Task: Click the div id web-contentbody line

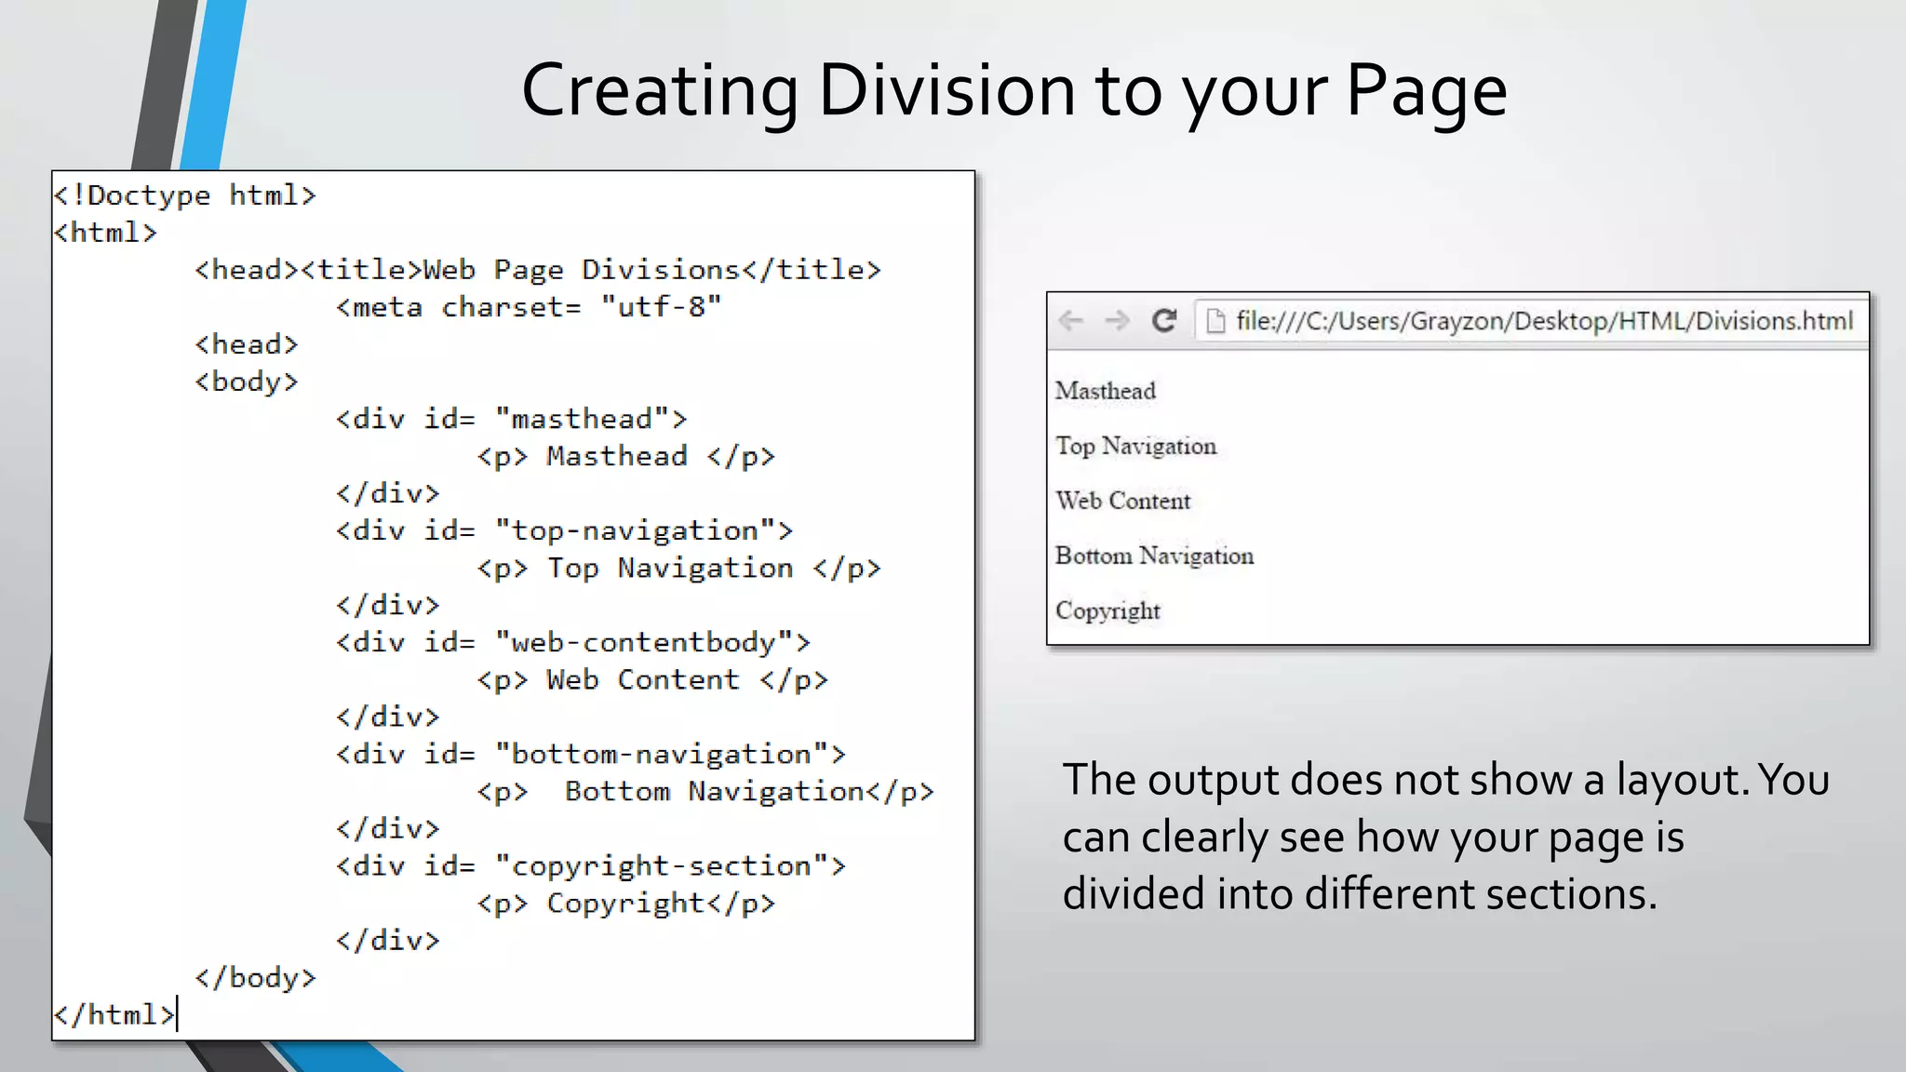Action: 572,642
